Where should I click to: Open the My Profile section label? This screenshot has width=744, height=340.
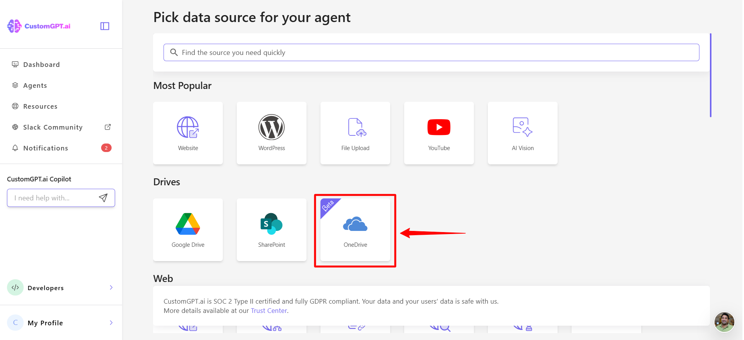coord(45,323)
